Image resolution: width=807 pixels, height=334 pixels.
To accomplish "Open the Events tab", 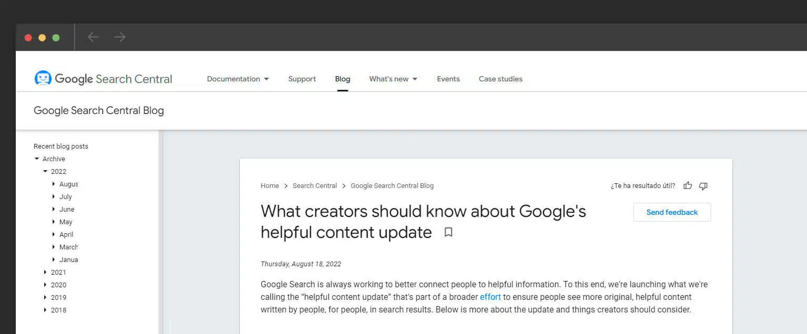I will click(x=448, y=79).
